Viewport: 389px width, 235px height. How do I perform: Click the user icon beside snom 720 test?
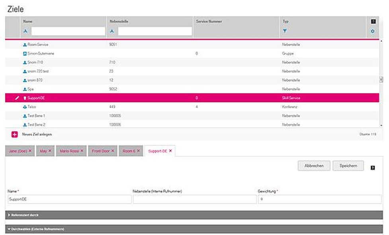[25, 72]
